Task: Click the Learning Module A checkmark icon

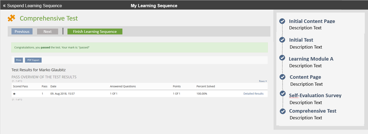Action: pos(282,58)
